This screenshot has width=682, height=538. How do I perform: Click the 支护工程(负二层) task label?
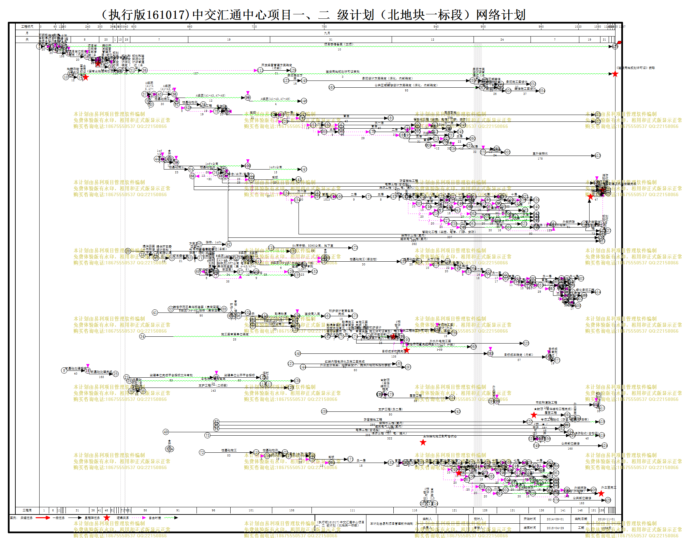390,409
